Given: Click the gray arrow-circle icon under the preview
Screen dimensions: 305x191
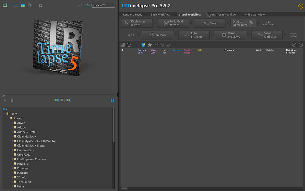Looking at the screenshot, I should [x=63, y=100].
